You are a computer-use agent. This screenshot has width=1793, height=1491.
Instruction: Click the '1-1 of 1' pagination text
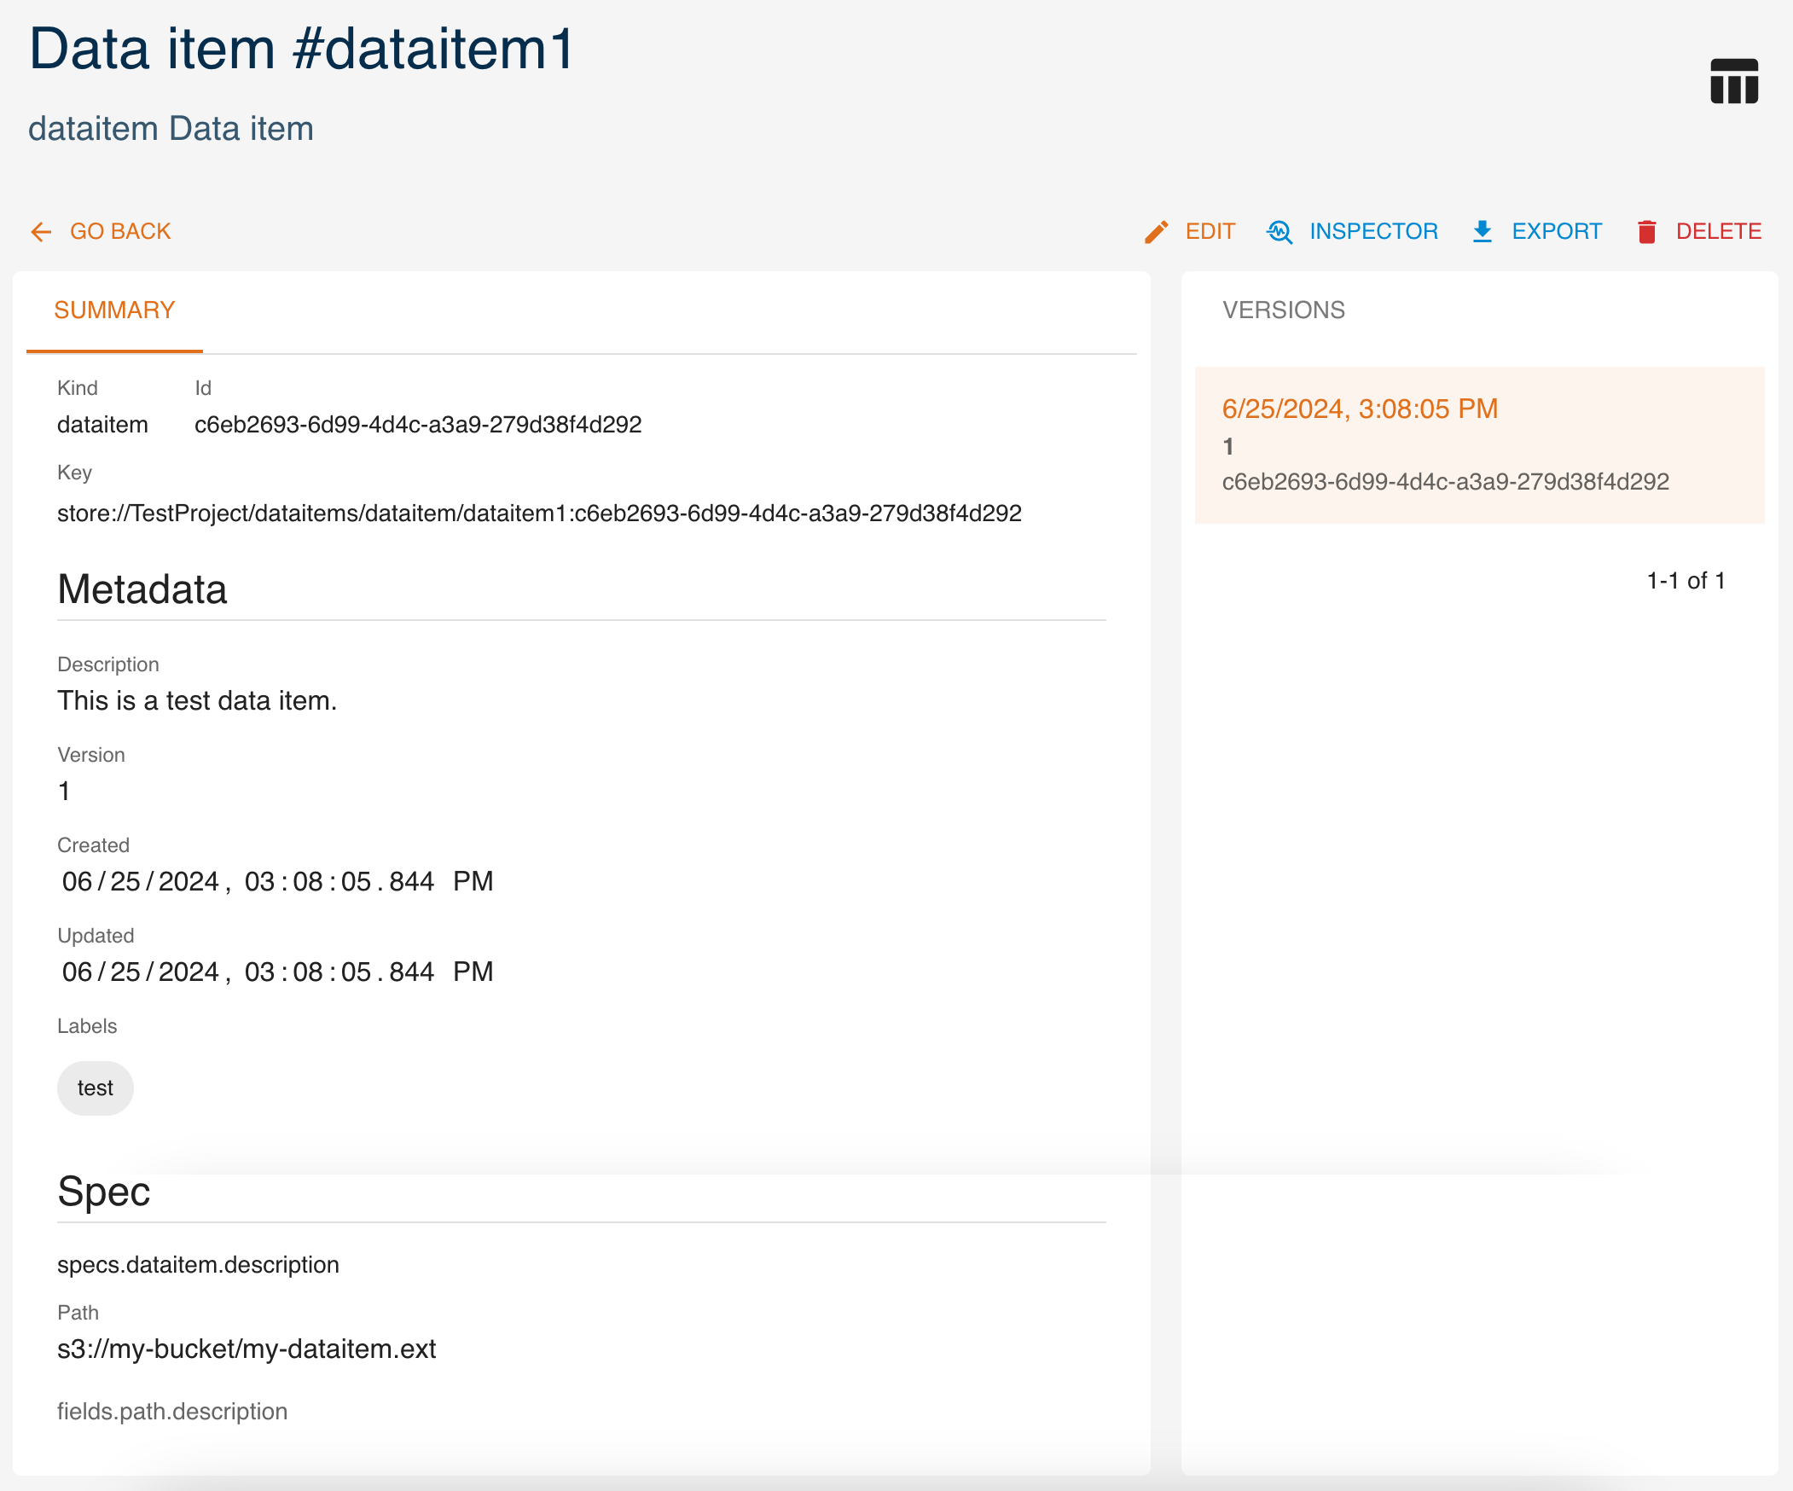pos(1686,581)
